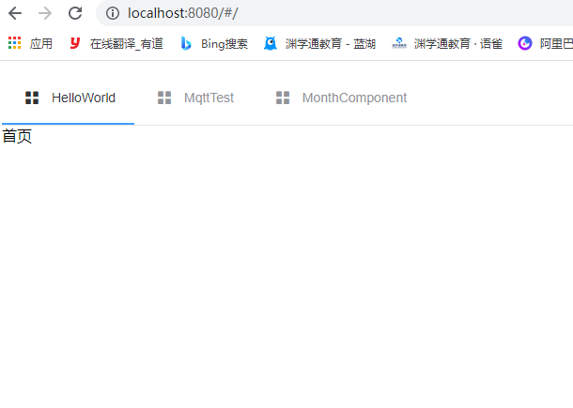Open the 渊学通教育 - 蓝湖 bookmark
Screen dimensions: 573x408
click(331, 44)
